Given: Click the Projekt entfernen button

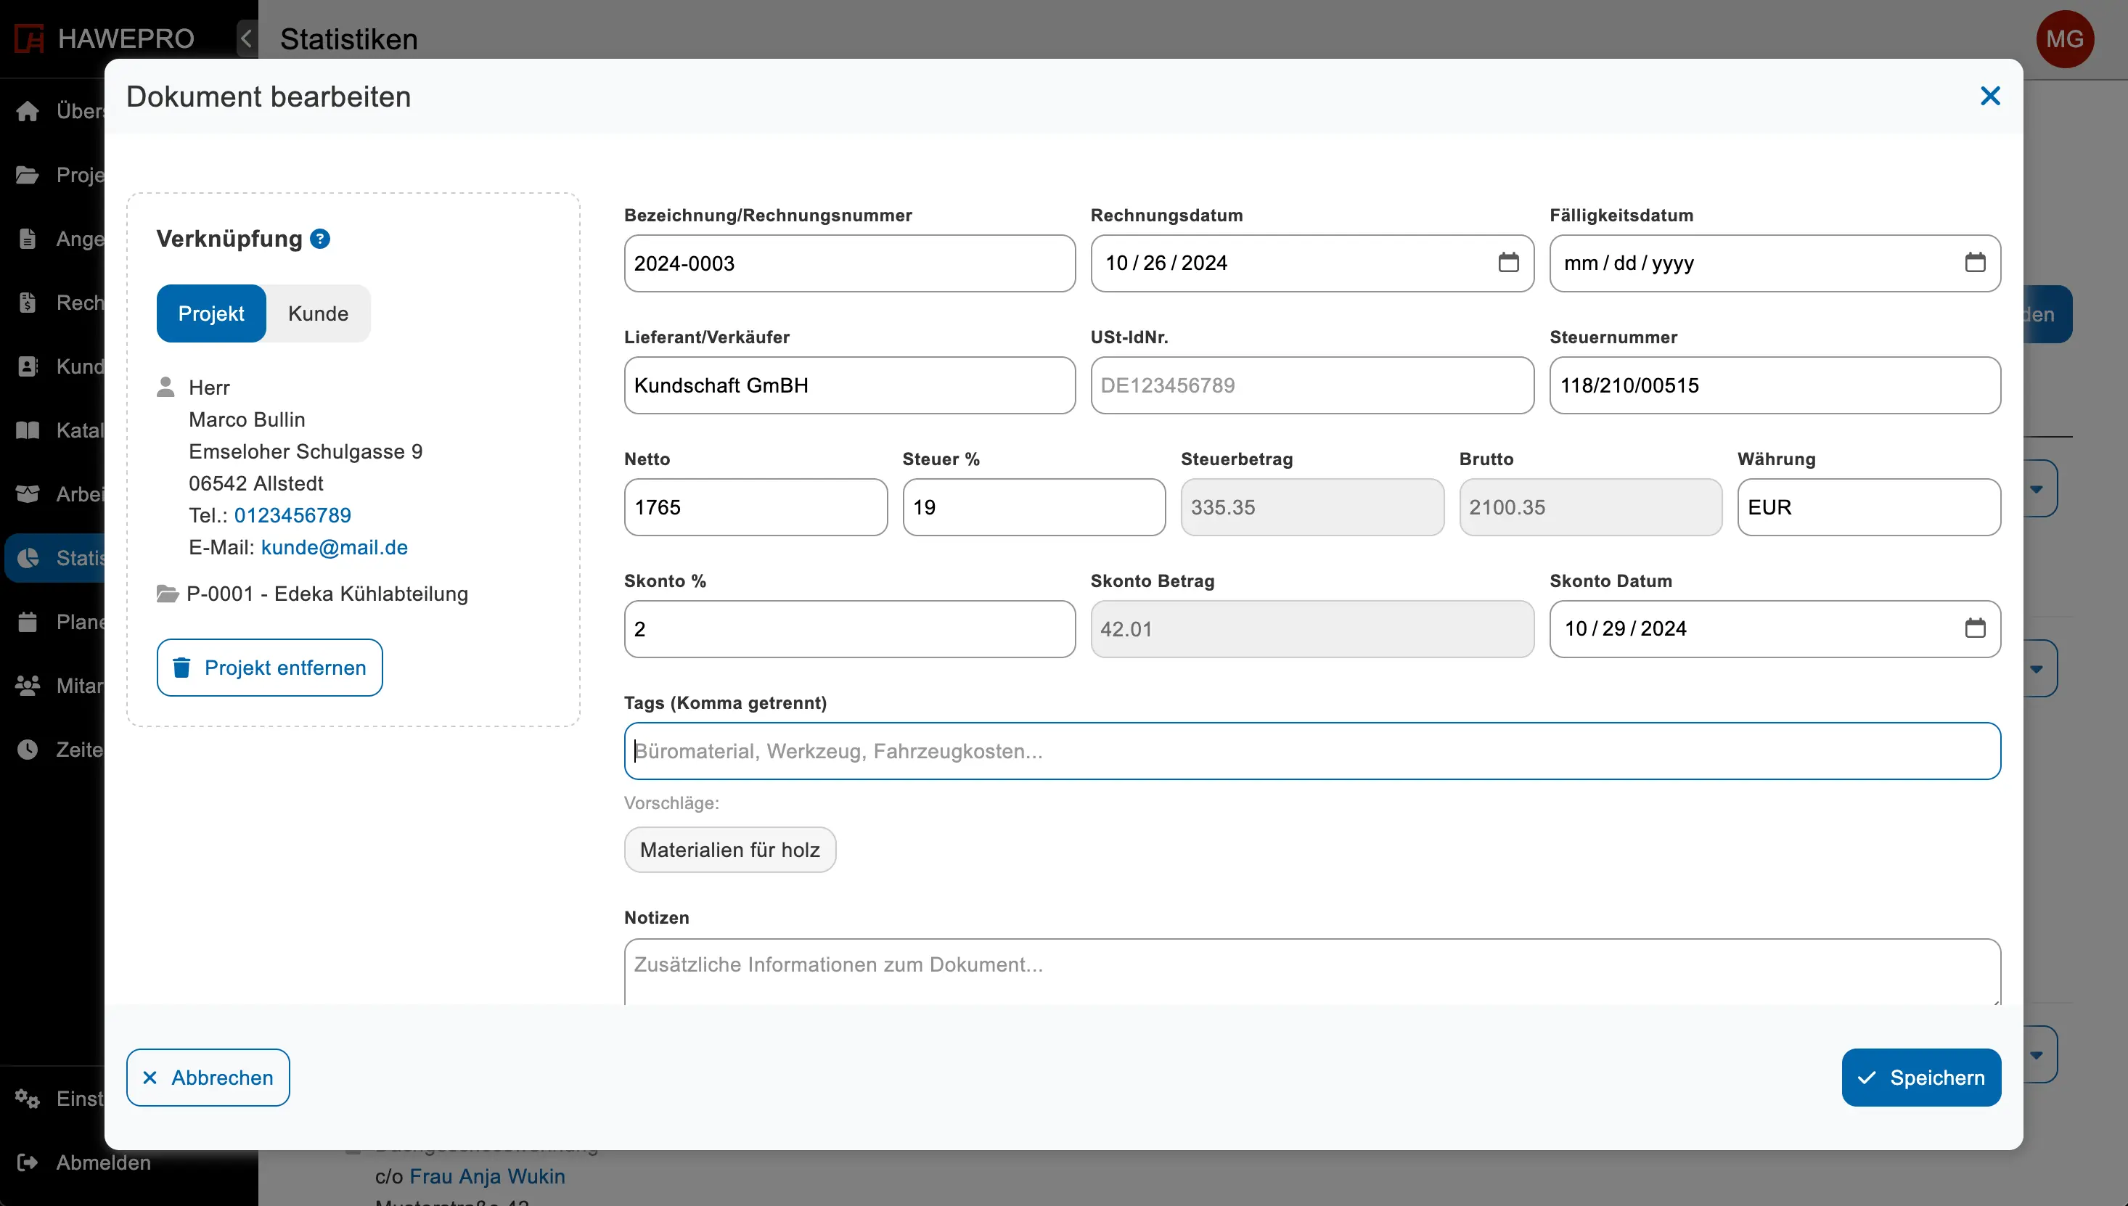Looking at the screenshot, I should point(269,668).
